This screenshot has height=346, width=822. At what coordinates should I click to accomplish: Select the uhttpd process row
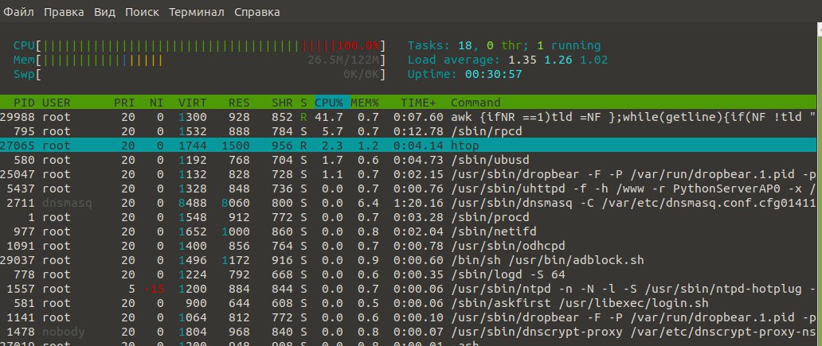click(409, 189)
